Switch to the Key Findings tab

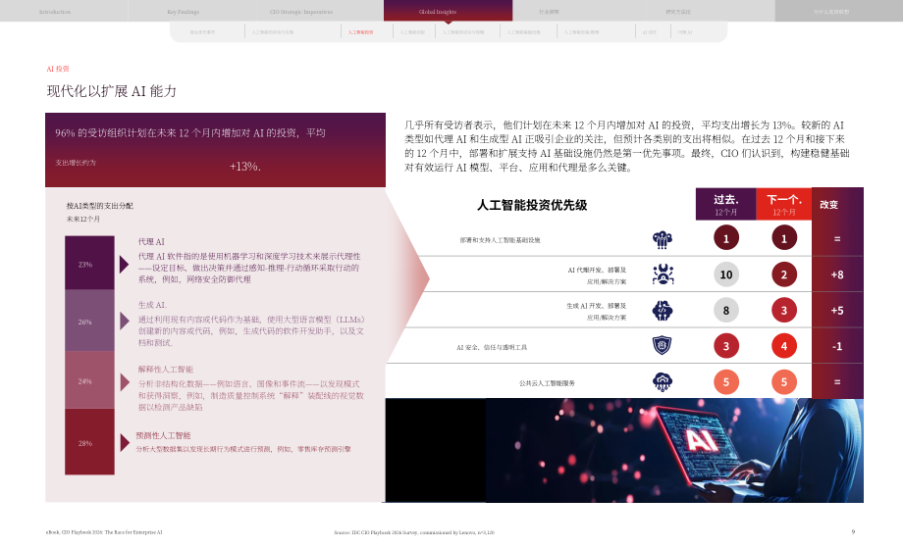[x=184, y=12]
